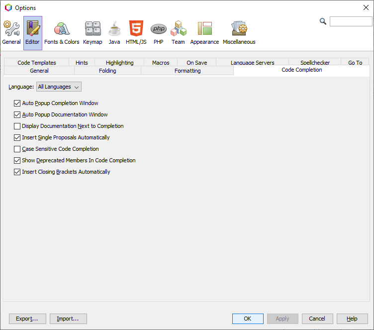This screenshot has height=330, width=374.
Task: Enable Display Documentation Next to Completion
Action: [x=18, y=126]
